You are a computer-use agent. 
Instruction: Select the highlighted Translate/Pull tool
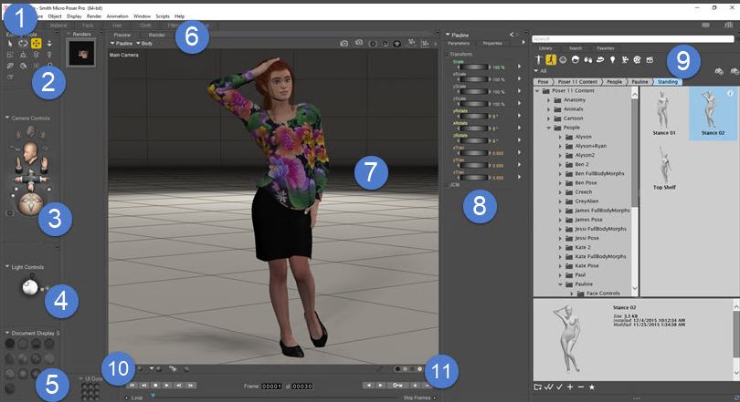[x=36, y=44]
